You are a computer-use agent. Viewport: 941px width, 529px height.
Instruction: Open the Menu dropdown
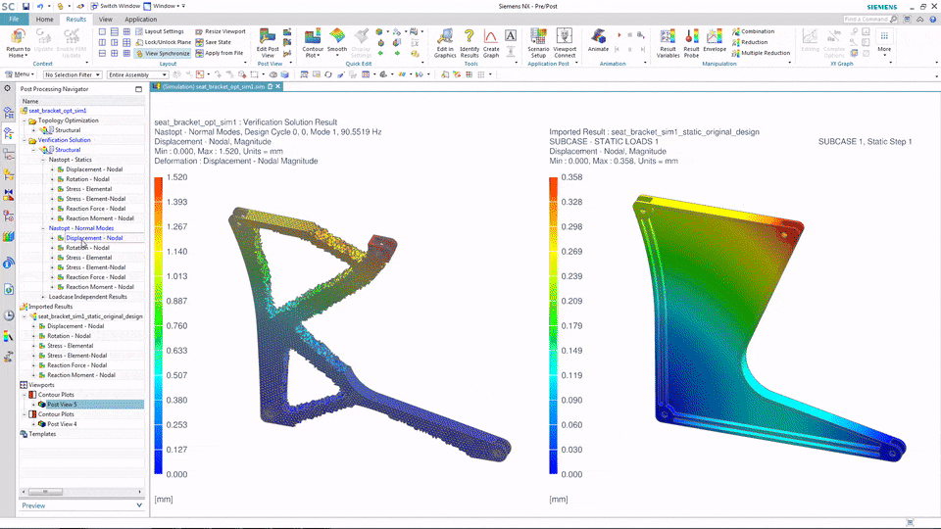[x=20, y=74]
